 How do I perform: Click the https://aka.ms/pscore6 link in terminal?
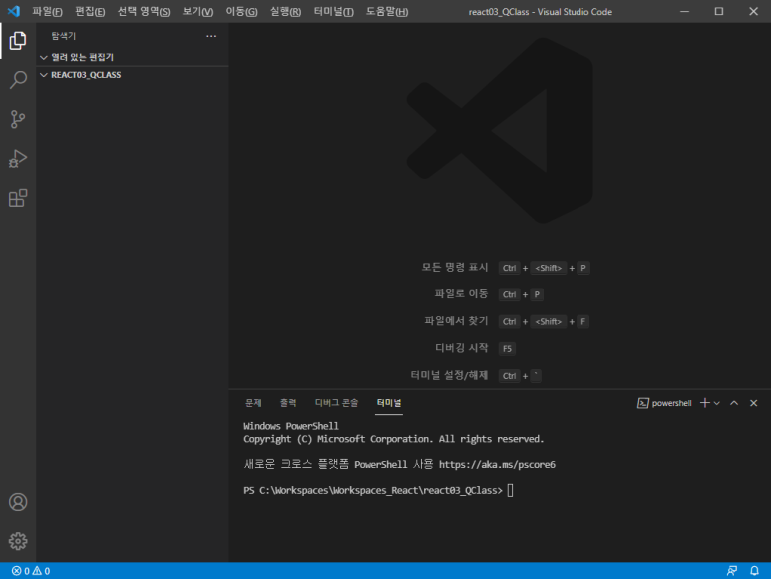497,465
